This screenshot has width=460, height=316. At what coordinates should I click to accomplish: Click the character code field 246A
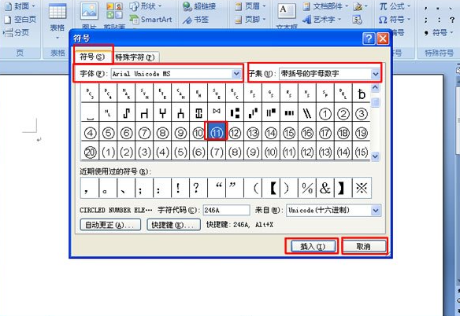[x=226, y=210]
